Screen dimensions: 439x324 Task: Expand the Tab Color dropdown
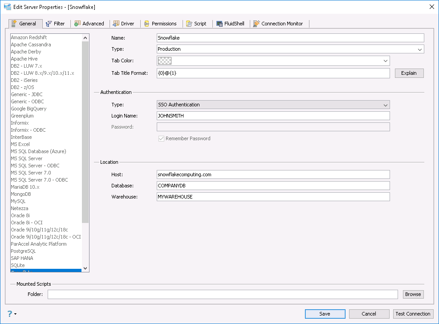coord(386,61)
